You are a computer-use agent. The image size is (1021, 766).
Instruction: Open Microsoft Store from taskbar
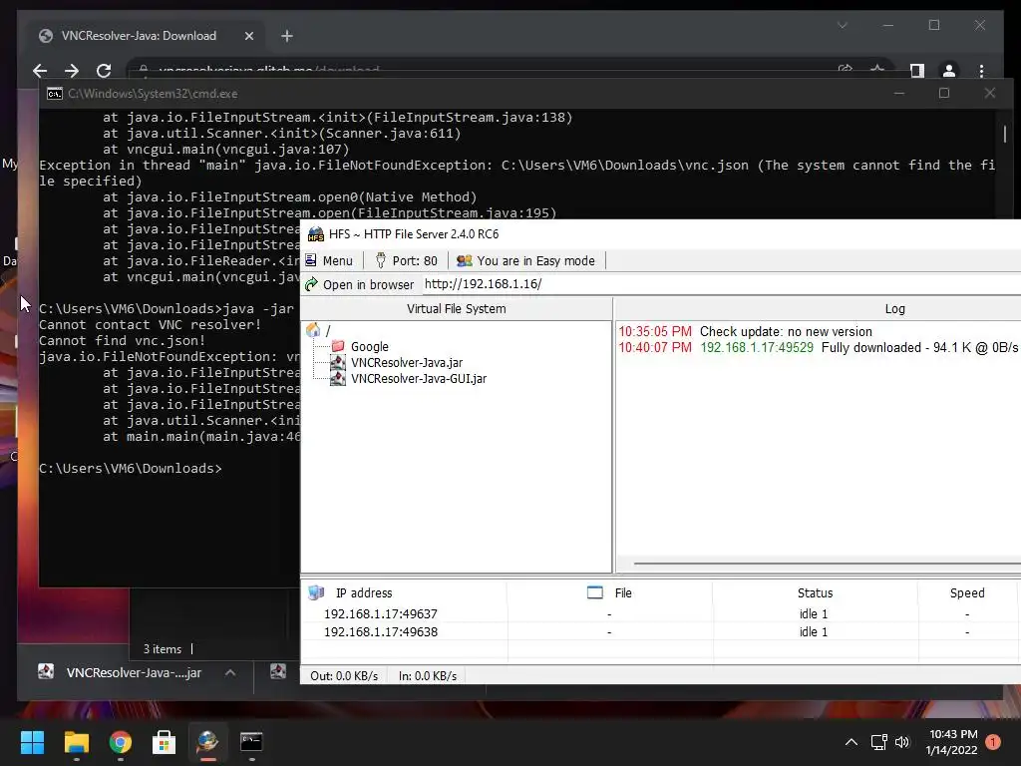click(164, 741)
